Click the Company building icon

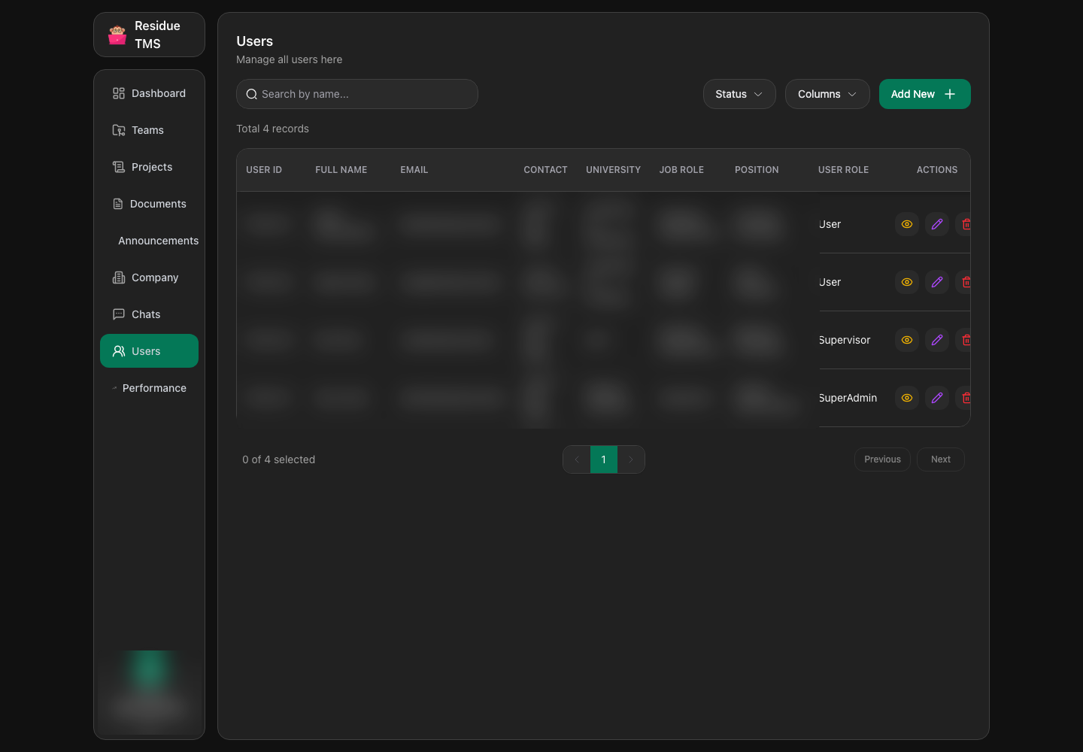tap(119, 277)
